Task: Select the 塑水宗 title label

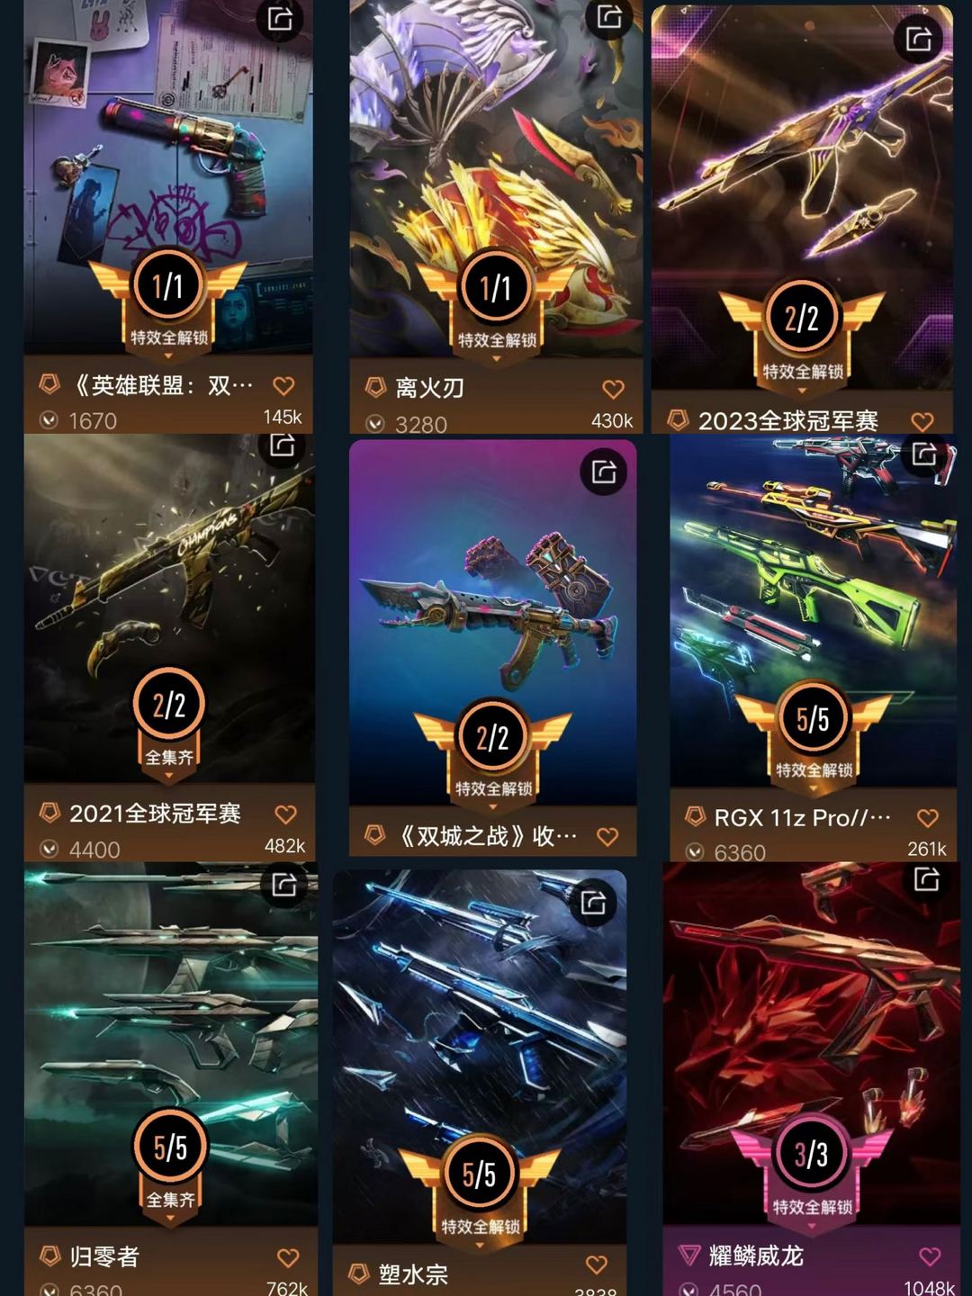Action: click(x=413, y=1274)
